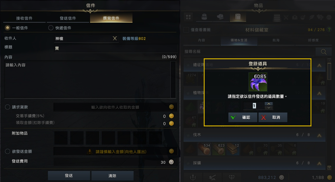
Task: Switch to the 發送信件 sent mail tab
Action: pos(68,18)
